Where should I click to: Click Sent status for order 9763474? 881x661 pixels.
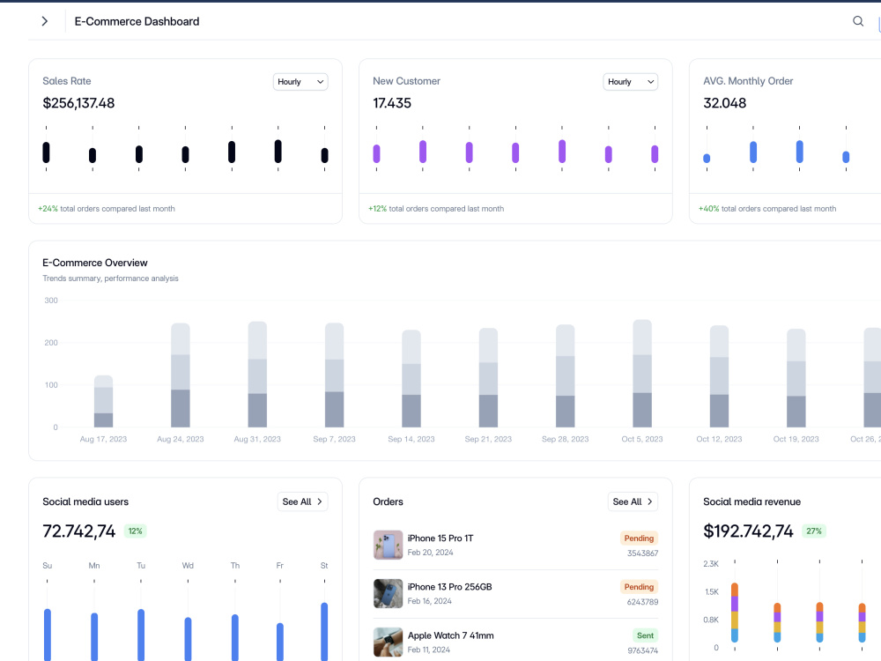pos(645,635)
